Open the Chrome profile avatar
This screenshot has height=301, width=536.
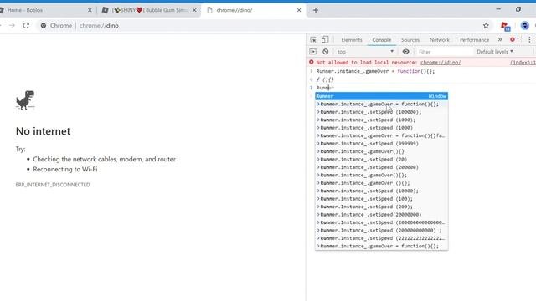click(525, 26)
